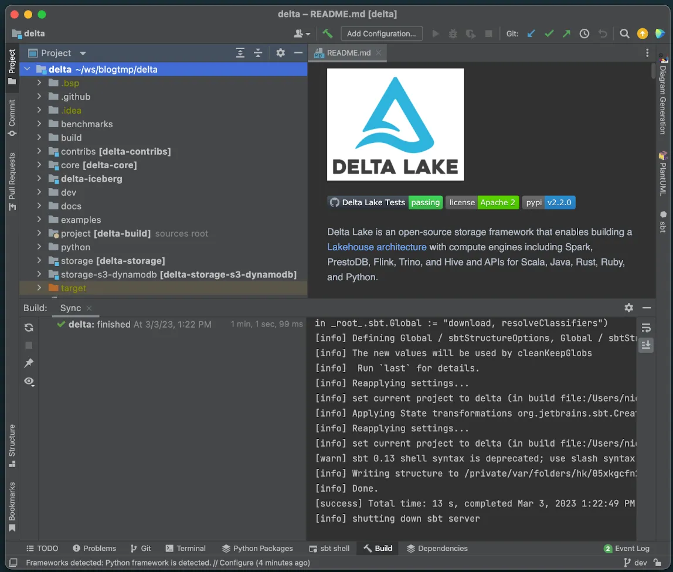Viewport: 673px width, 572px height.
Task: Click the Add Configuration button
Action: point(381,33)
